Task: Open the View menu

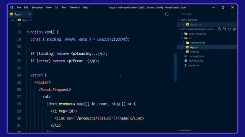Action: [x=49, y=8]
